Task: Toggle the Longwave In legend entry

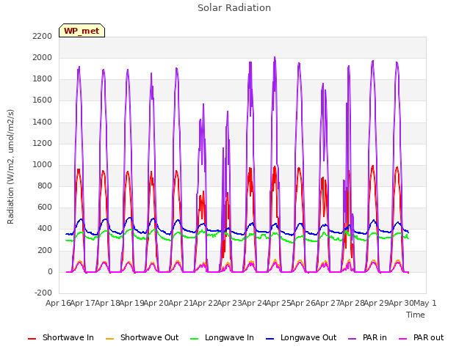Action: [222, 337]
